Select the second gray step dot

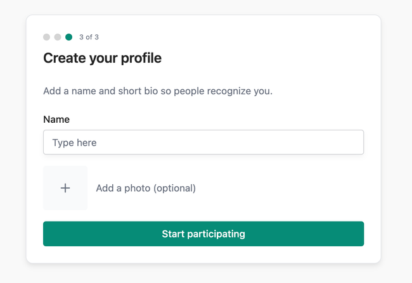[x=58, y=37]
